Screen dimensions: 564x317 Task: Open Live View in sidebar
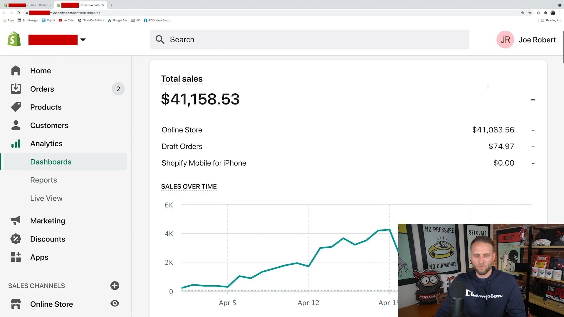pos(46,198)
